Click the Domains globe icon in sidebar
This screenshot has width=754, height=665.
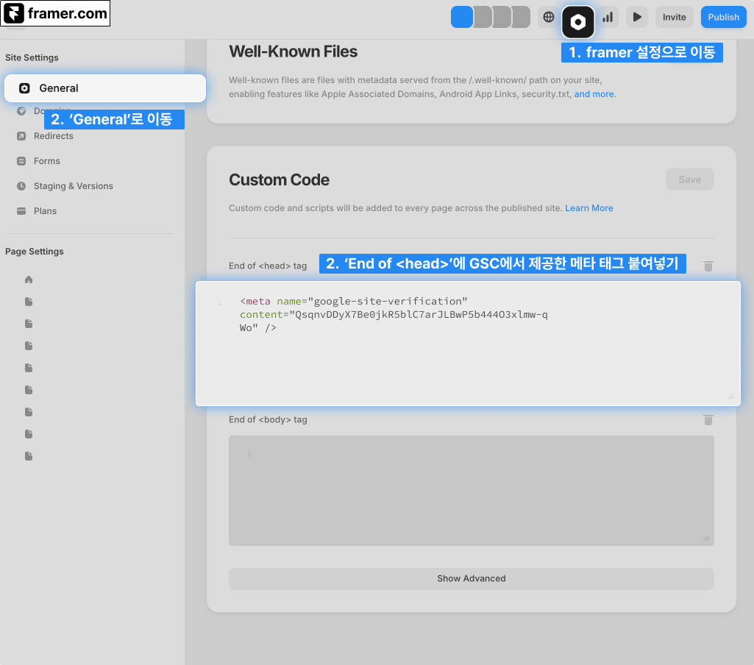(x=21, y=111)
